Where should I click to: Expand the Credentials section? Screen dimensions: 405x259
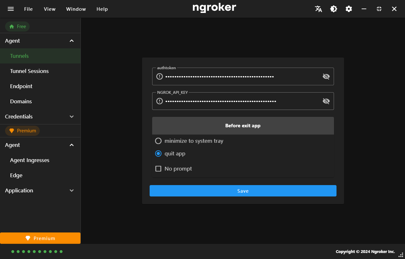40,117
